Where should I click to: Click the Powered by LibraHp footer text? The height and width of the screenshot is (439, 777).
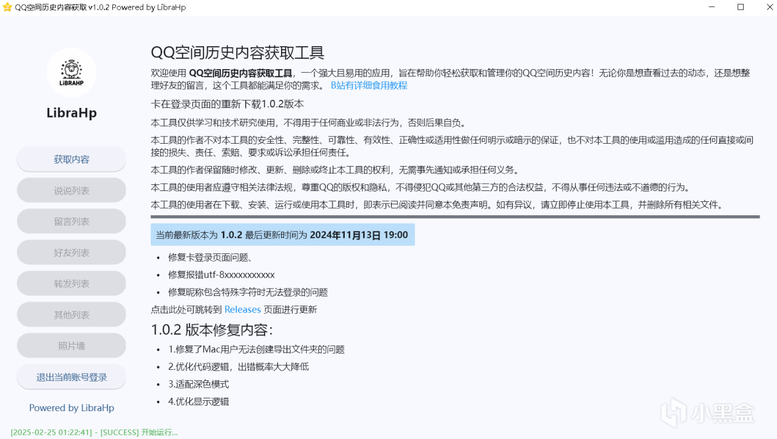point(72,408)
